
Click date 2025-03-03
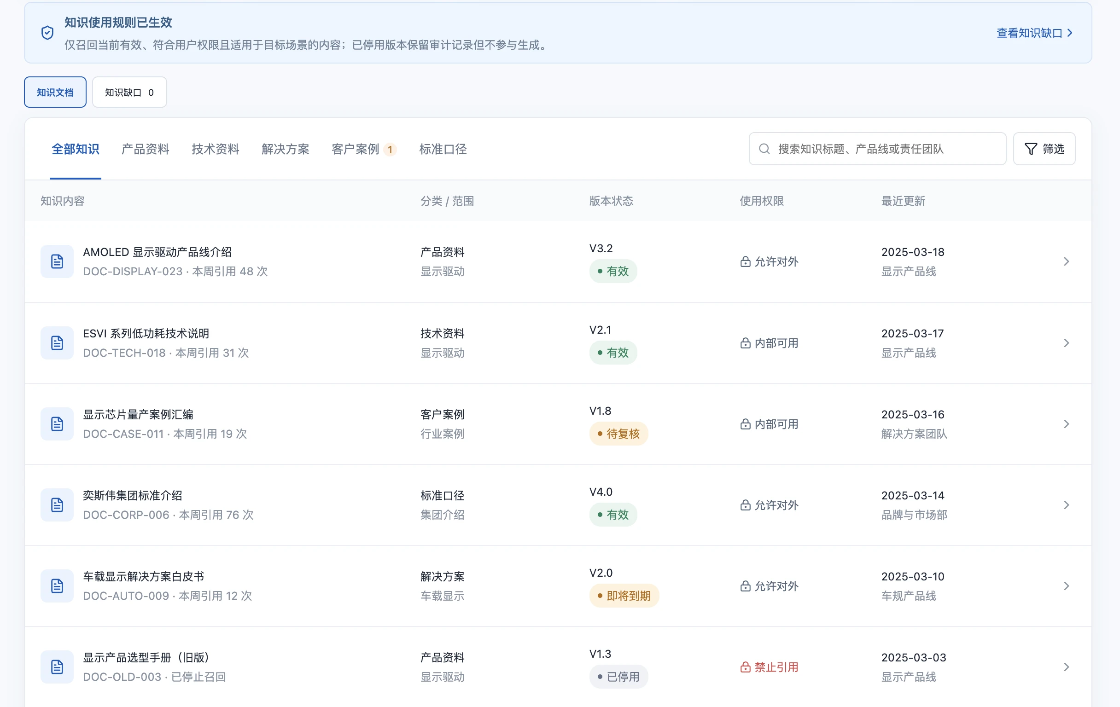pyautogui.click(x=914, y=657)
